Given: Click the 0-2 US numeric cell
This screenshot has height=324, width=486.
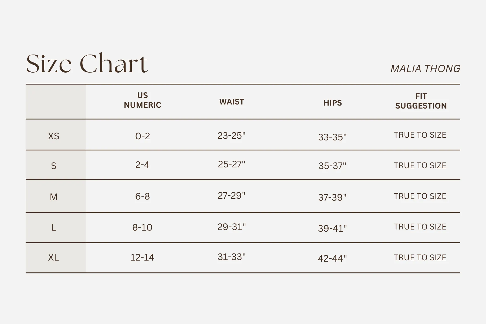Looking at the screenshot, I should tap(143, 136).
